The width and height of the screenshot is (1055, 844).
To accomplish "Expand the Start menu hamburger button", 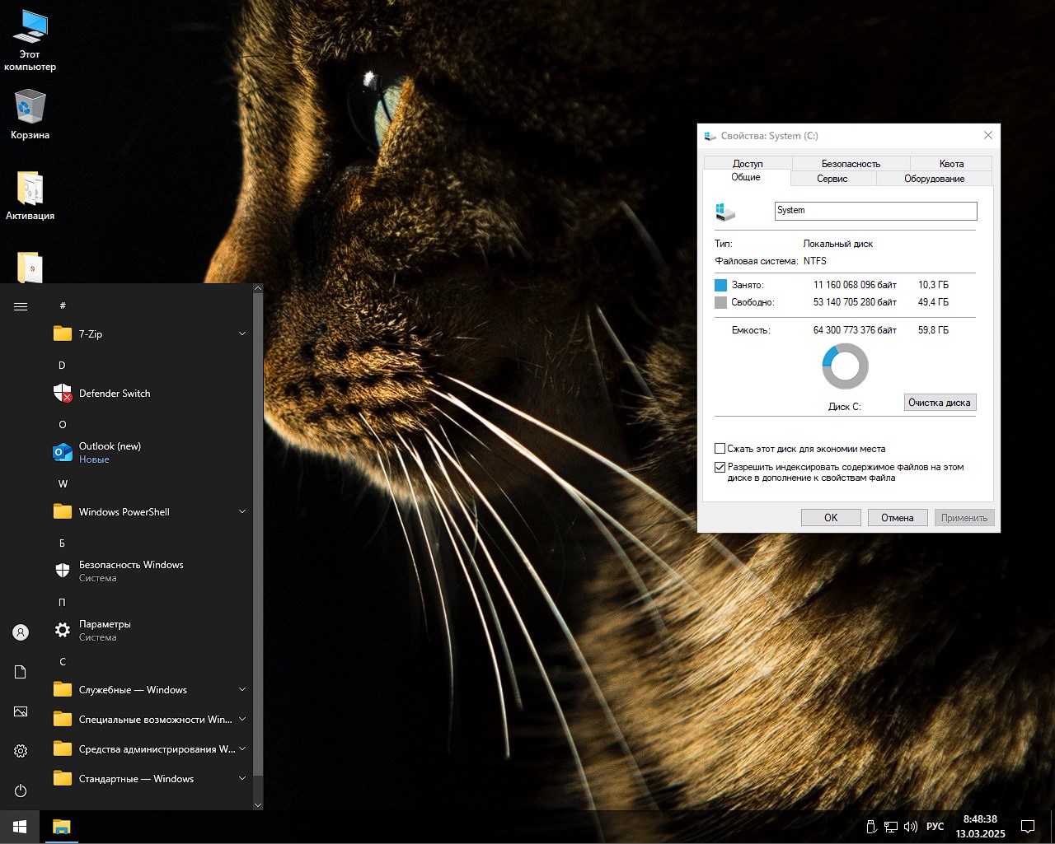I will pos(21,306).
